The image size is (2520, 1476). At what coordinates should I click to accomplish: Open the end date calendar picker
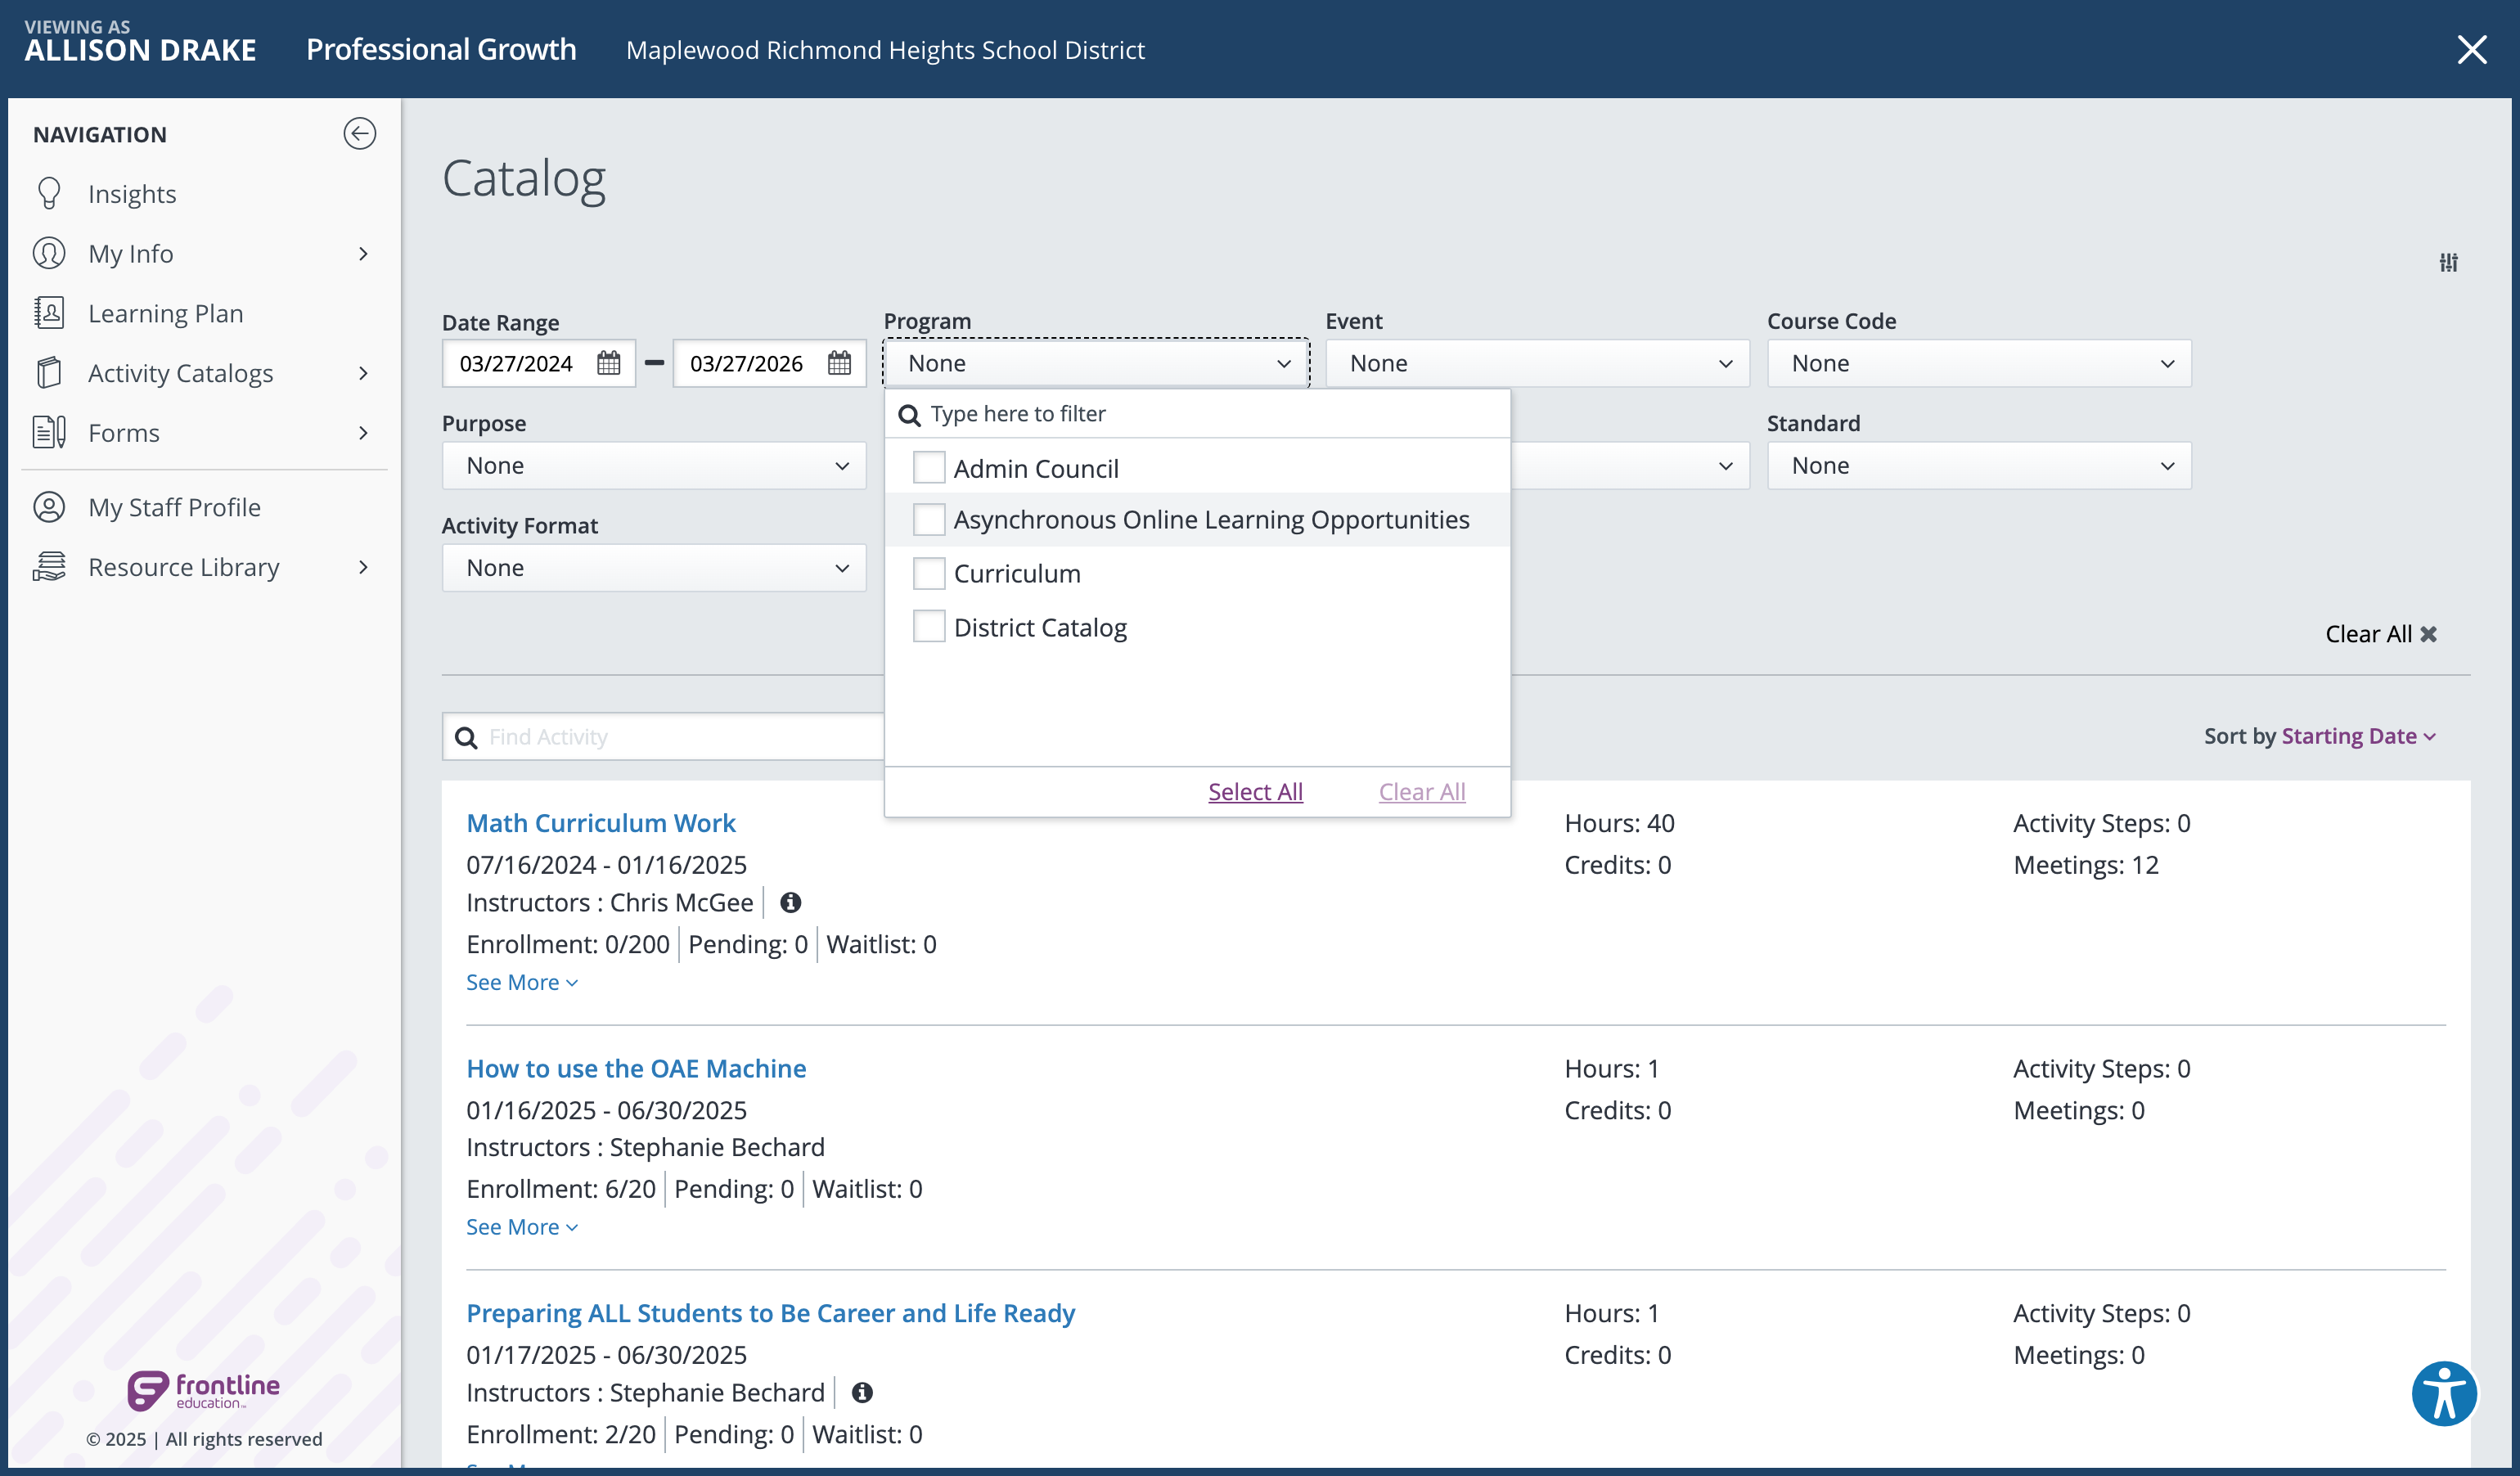click(839, 363)
